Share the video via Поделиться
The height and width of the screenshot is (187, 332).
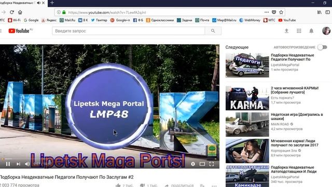click(x=179, y=186)
